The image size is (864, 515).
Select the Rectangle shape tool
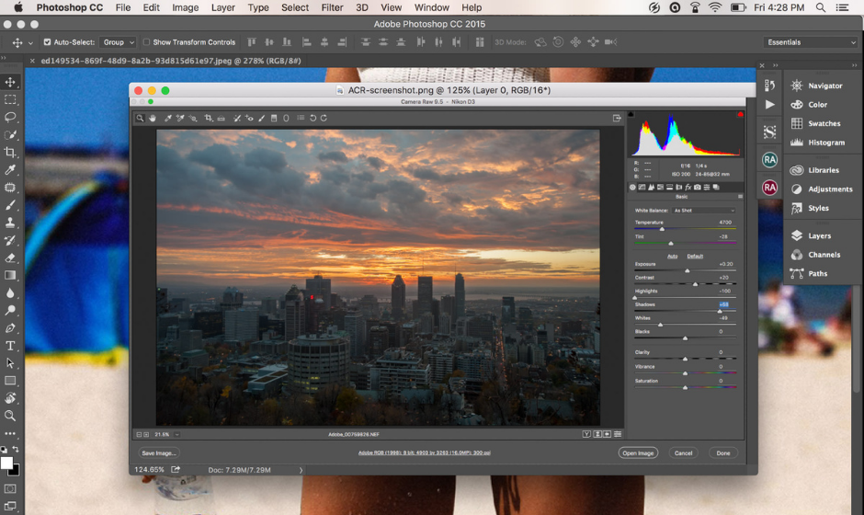click(10, 381)
